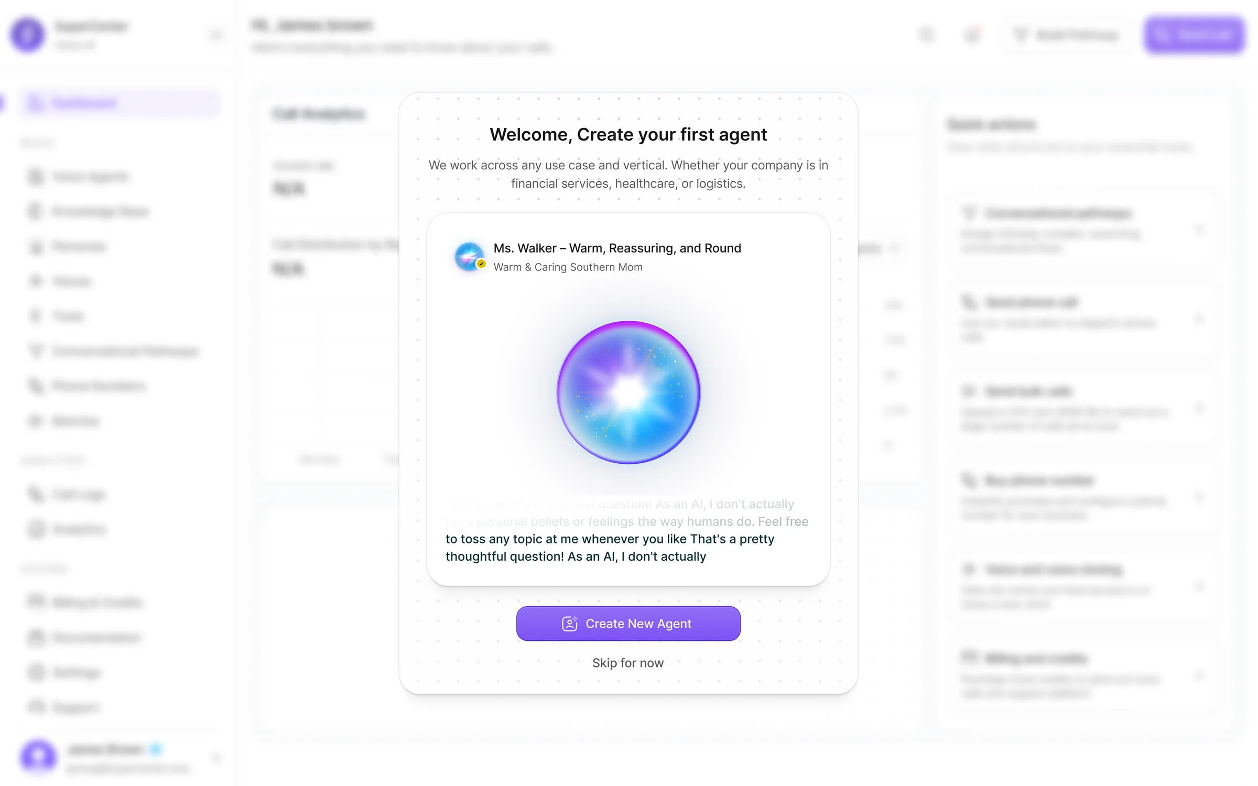Click the search icon in the top bar

click(x=927, y=35)
